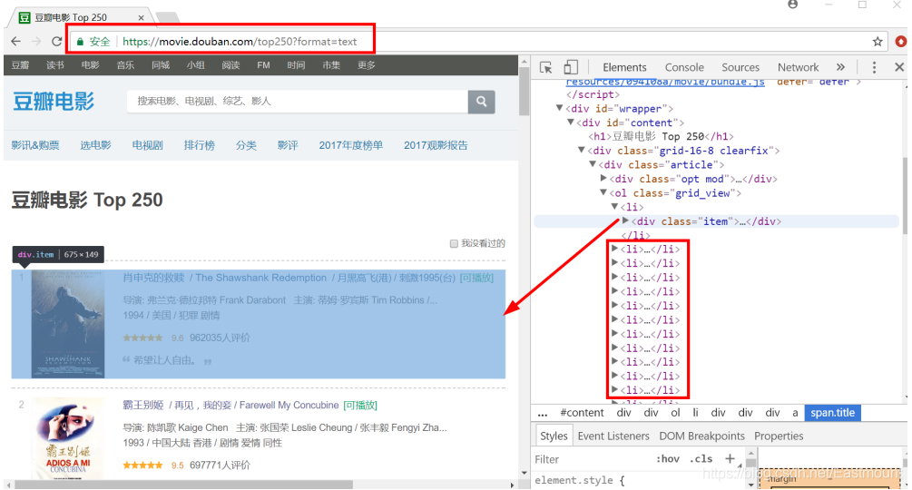Collapse the ol class="grid_view" node

click(x=603, y=192)
